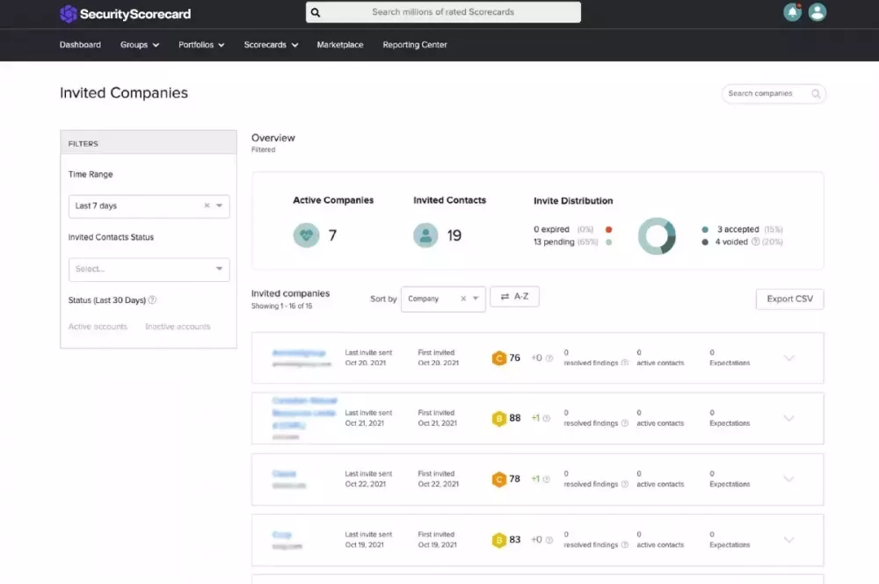The width and height of the screenshot is (879, 584).
Task: Open the Sort by Company dropdown arrow
Action: tap(476, 299)
